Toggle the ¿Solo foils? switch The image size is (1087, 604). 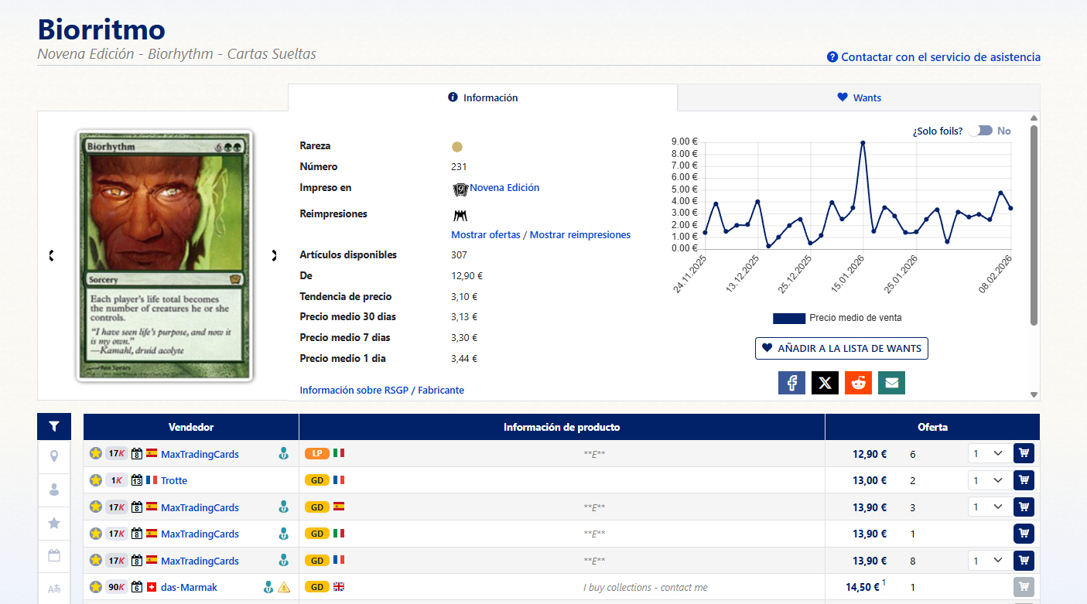[x=981, y=131]
